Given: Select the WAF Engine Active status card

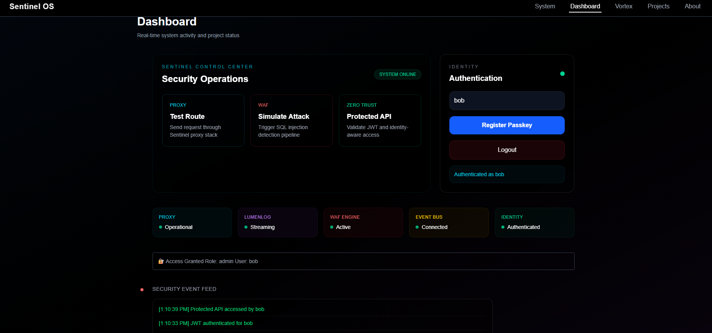Looking at the screenshot, I should point(363,223).
